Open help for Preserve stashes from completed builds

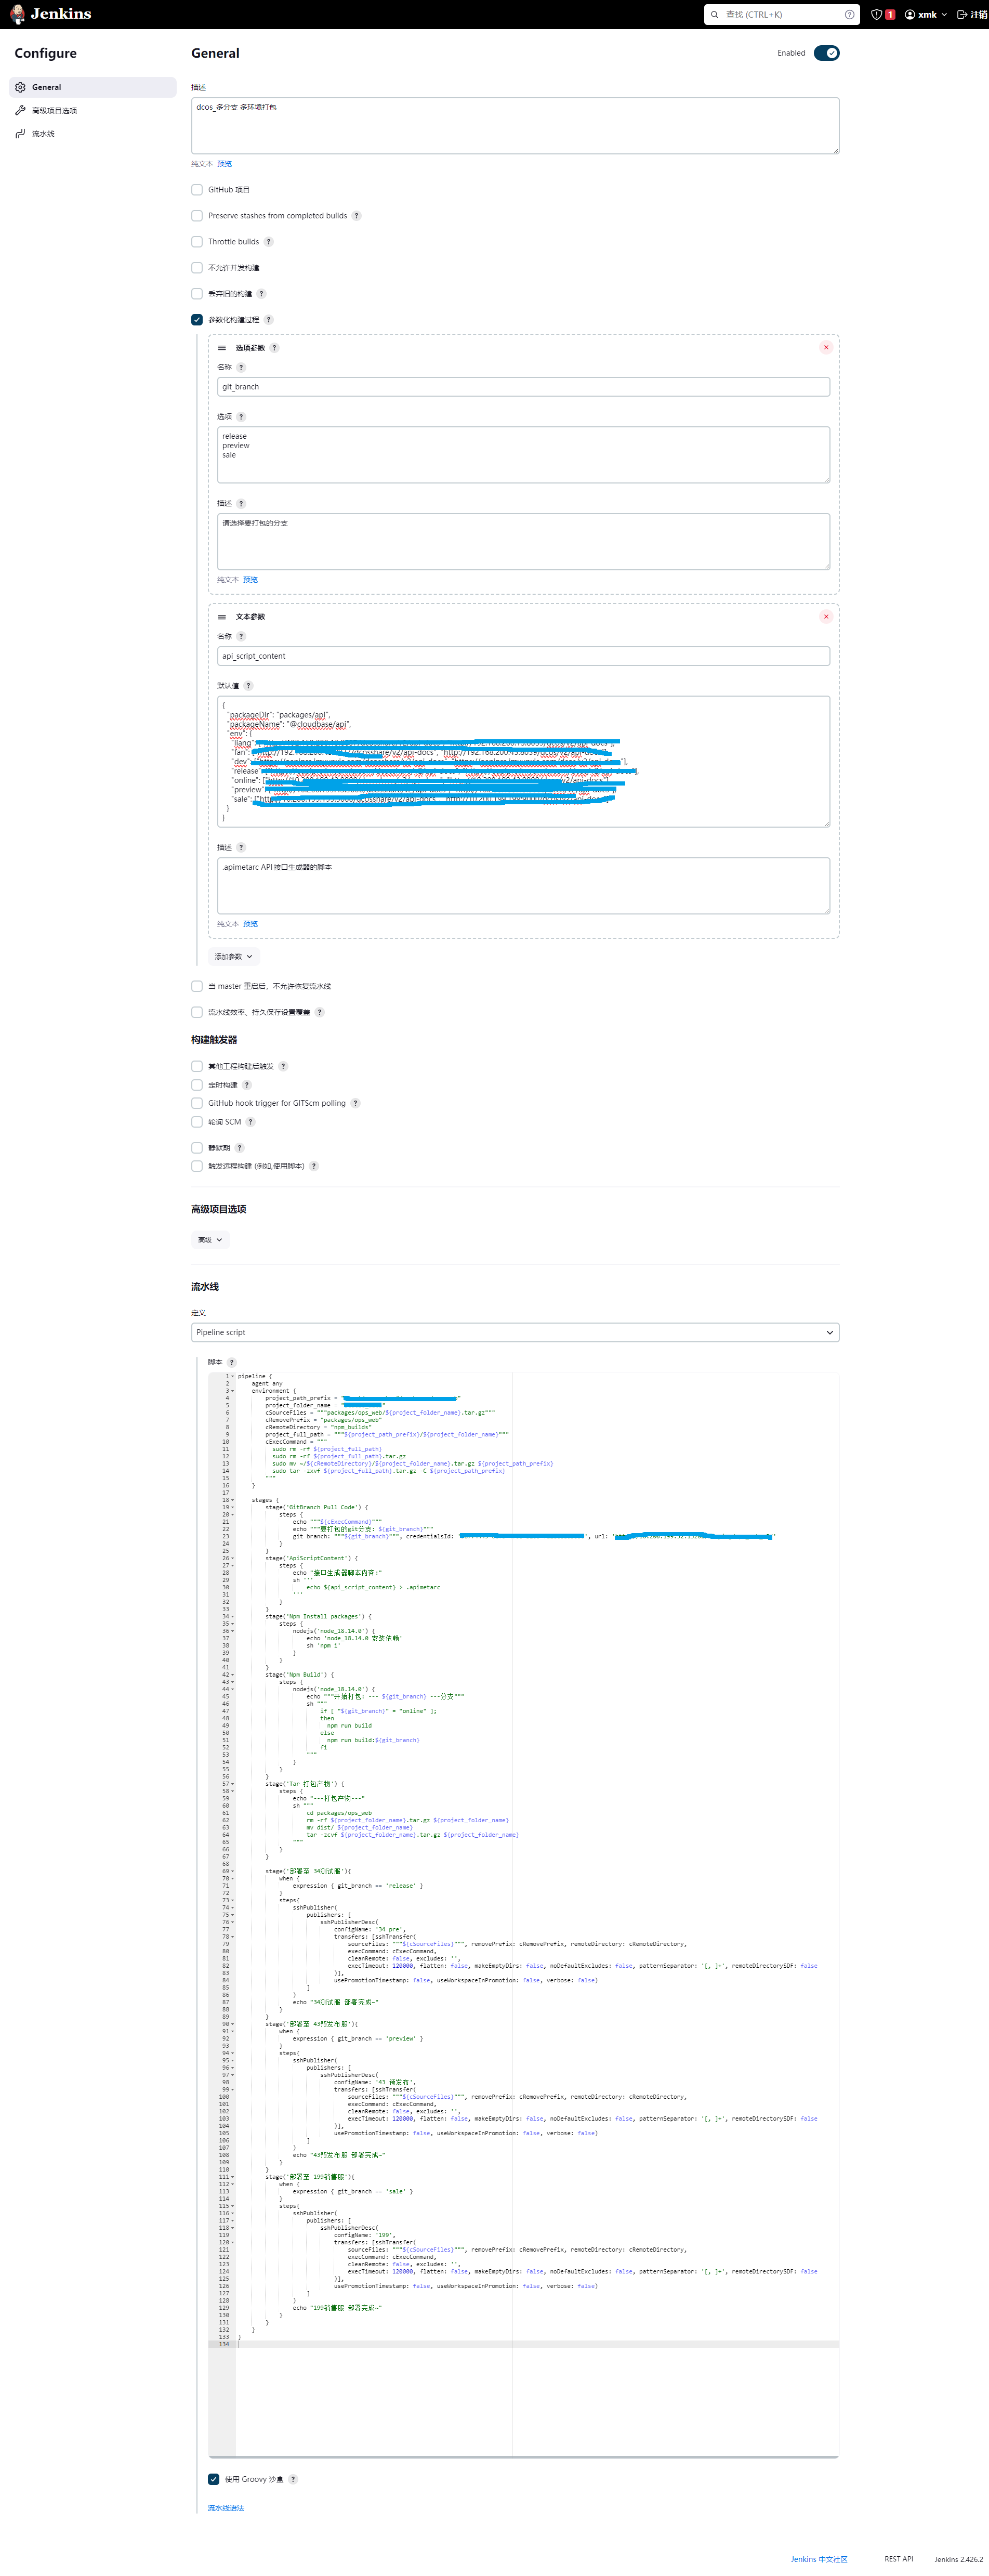tap(357, 216)
